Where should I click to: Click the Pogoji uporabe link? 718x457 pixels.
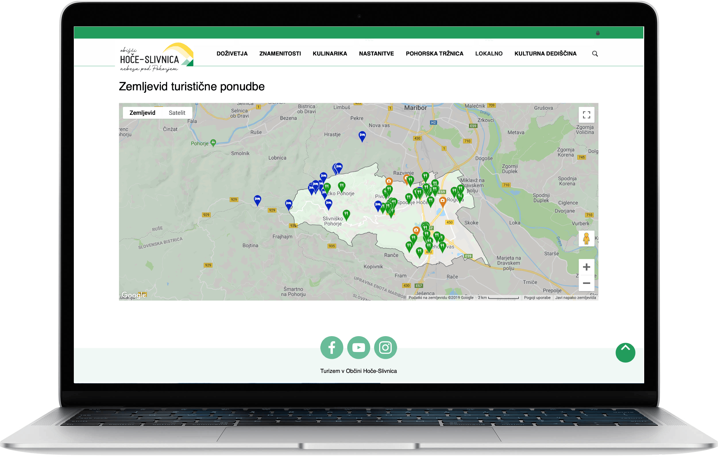pos(537,297)
